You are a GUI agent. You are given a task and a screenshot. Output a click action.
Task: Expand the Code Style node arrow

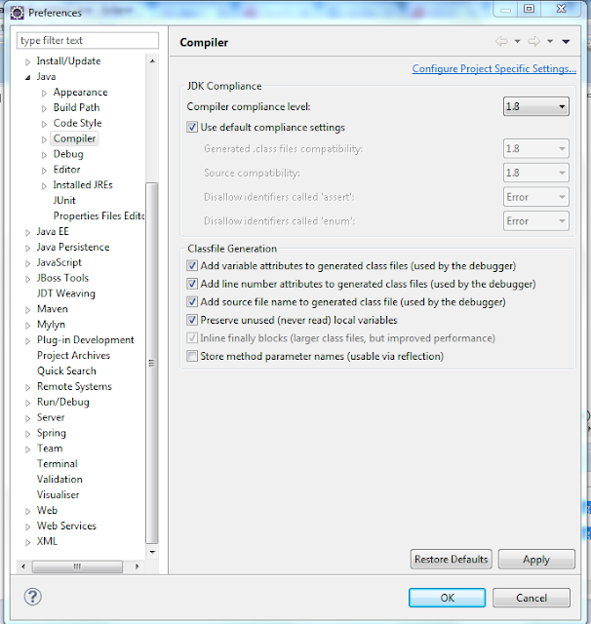point(44,124)
